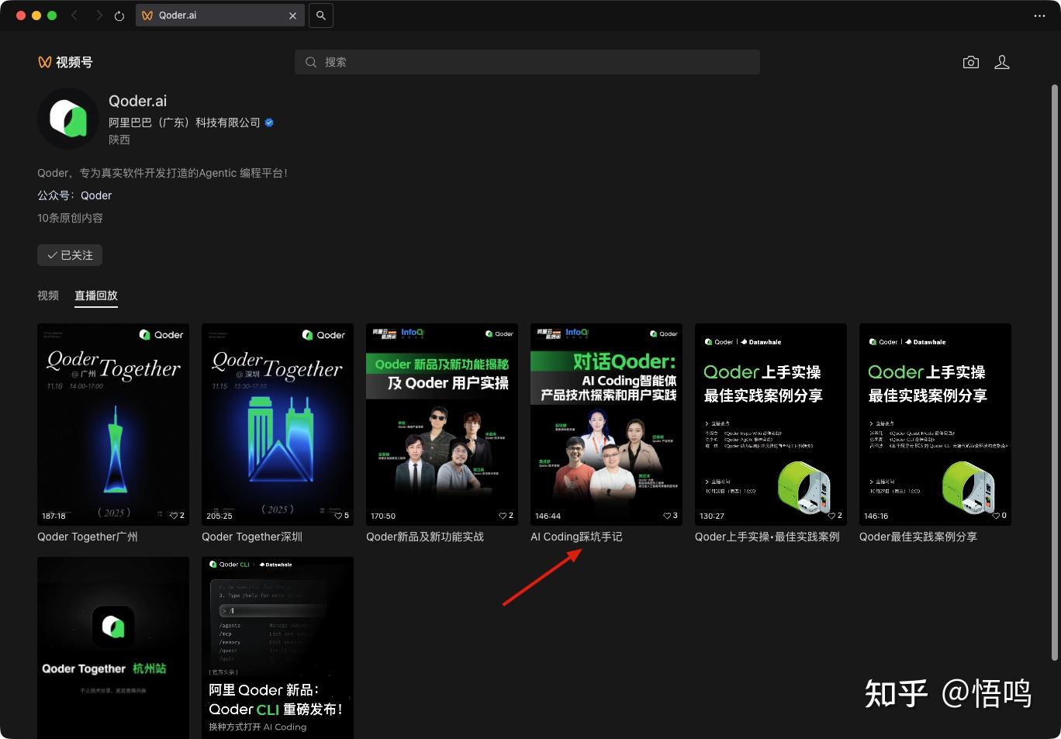Click the search icon beside the browser tab
Screen dimensions: 1061x739
[320, 15]
